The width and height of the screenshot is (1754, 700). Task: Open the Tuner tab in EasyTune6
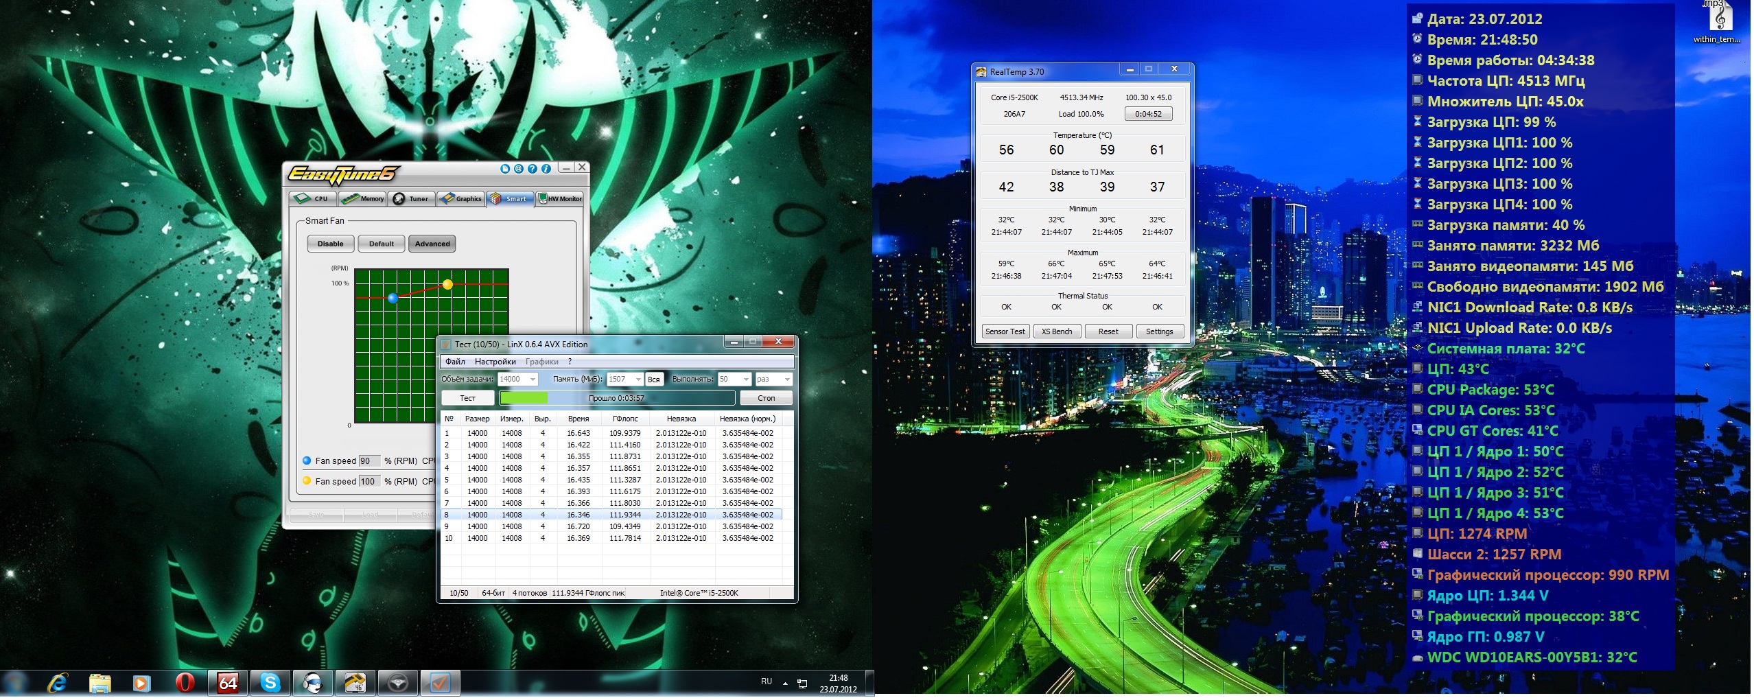click(x=411, y=199)
